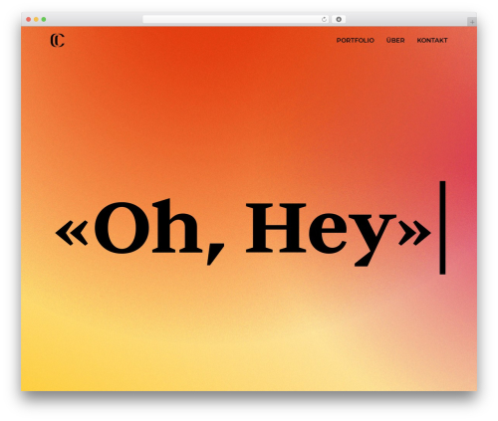Maximize the window using the green button
498x421 pixels.
[44, 20]
